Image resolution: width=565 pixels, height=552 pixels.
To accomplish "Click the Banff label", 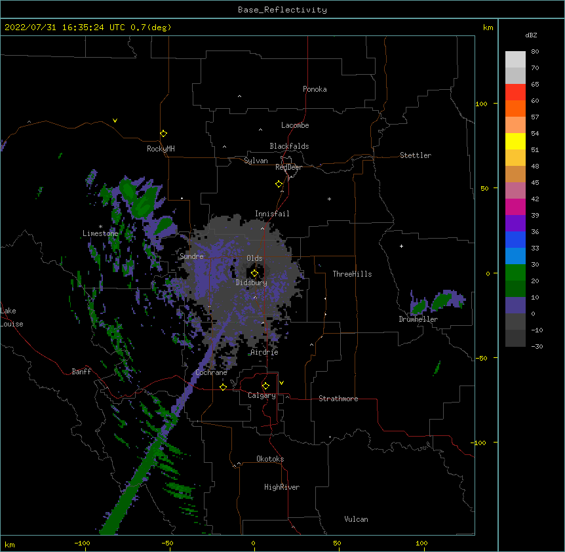I will [81, 372].
